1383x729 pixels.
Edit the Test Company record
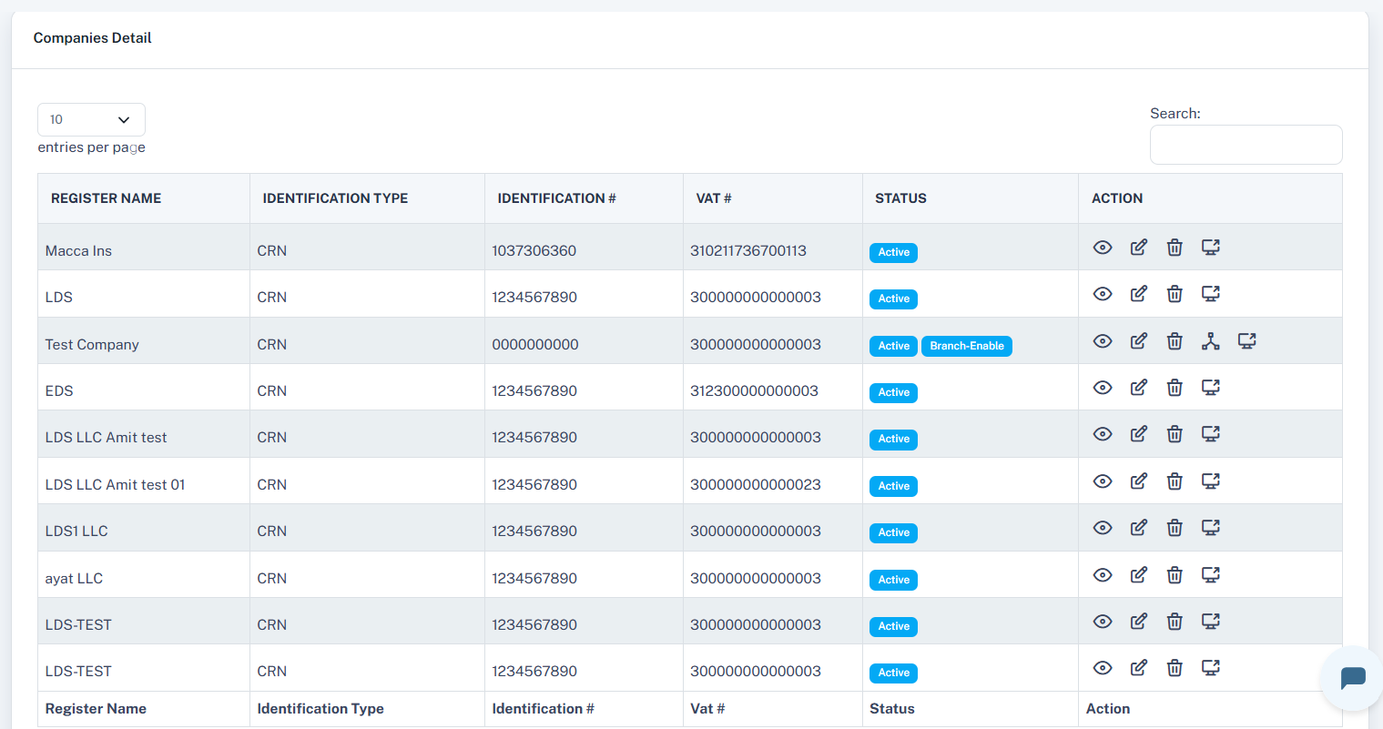coord(1138,341)
